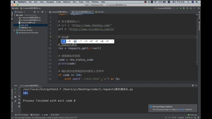Click the locate-file target icon in Project panel
The width and height of the screenshot is (212, 119).
pos(34,12)
